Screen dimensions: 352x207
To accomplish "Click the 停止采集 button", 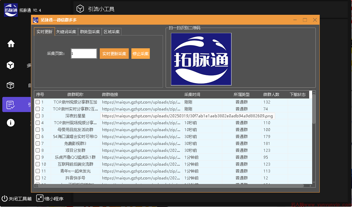I will (x=141, y=54).
